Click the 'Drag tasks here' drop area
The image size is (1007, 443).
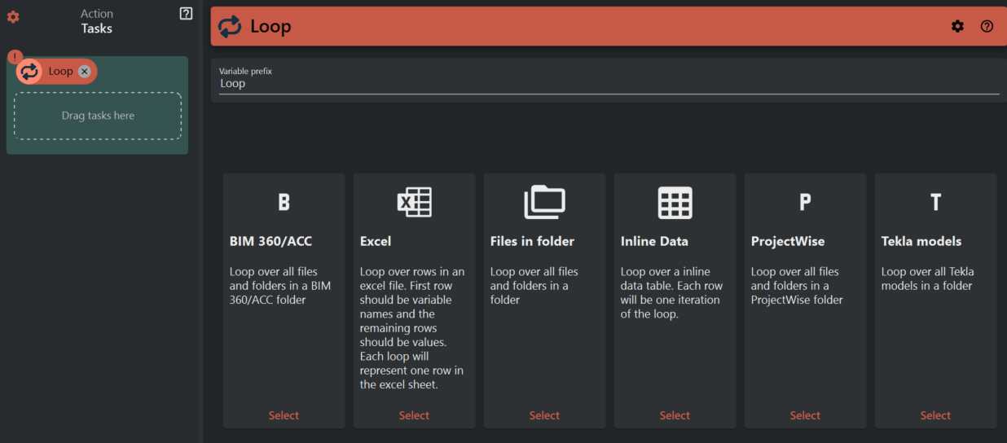[x=98, y=116]
